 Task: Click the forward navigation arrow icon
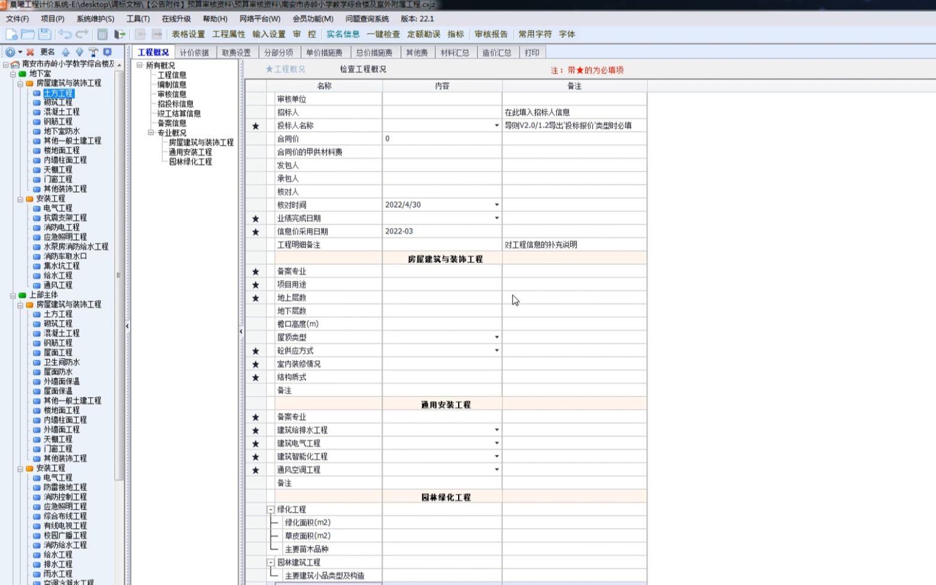point(157,35)
